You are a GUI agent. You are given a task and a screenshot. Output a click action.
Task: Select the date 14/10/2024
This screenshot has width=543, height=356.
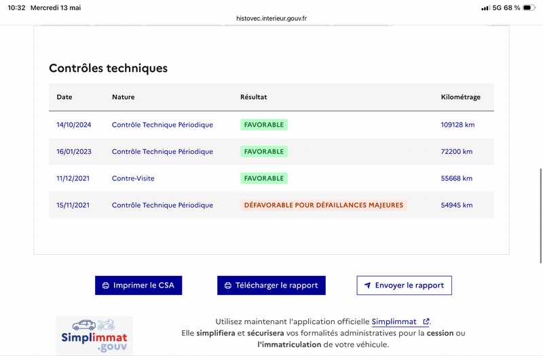[74, 125]
